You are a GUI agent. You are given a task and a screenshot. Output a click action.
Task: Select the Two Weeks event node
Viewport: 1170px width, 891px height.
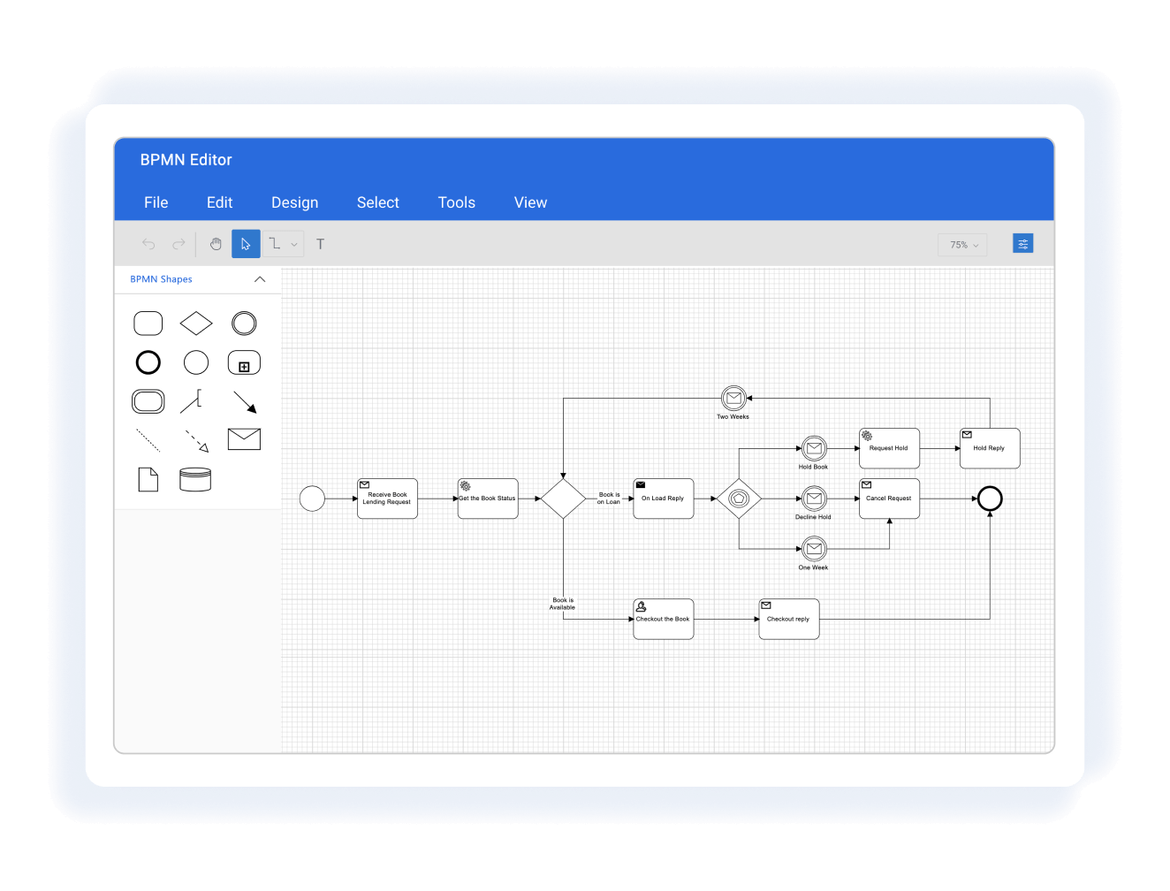pos(733,399)
